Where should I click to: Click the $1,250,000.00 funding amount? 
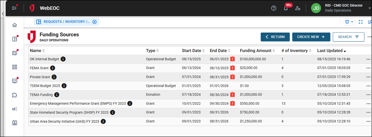[251, 121]
